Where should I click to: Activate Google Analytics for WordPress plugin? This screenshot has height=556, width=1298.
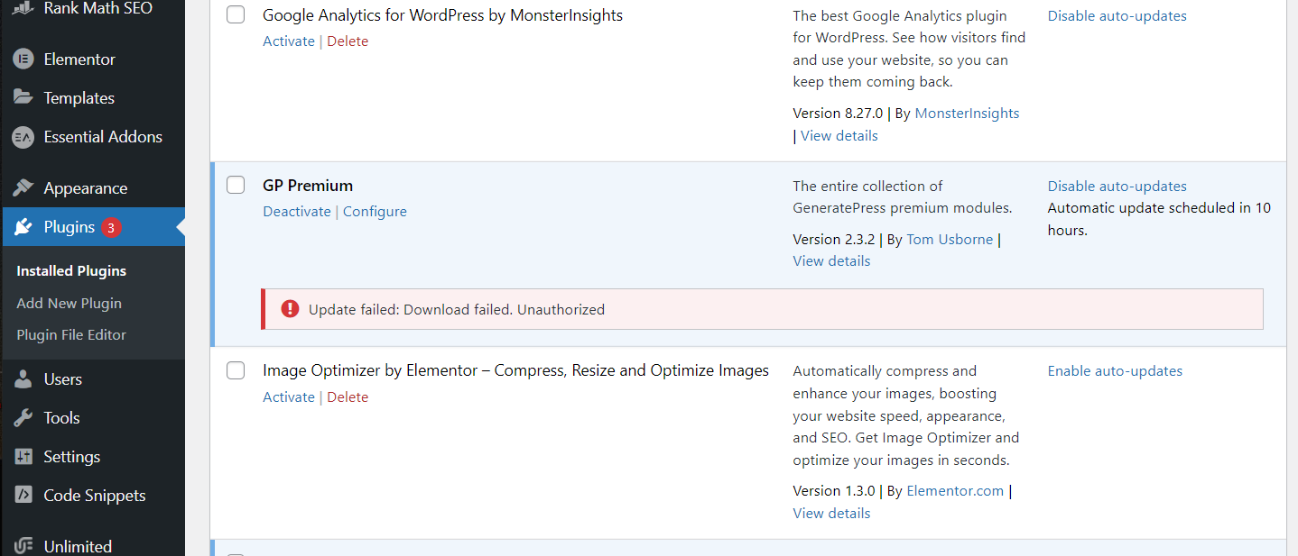tap(289, 41)
